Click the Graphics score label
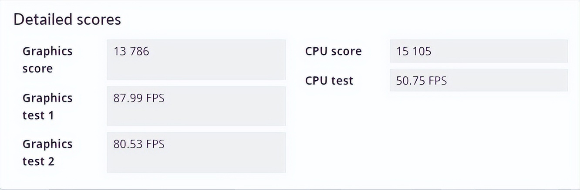This screenshot has width=580, height=190. coord(47,60)
